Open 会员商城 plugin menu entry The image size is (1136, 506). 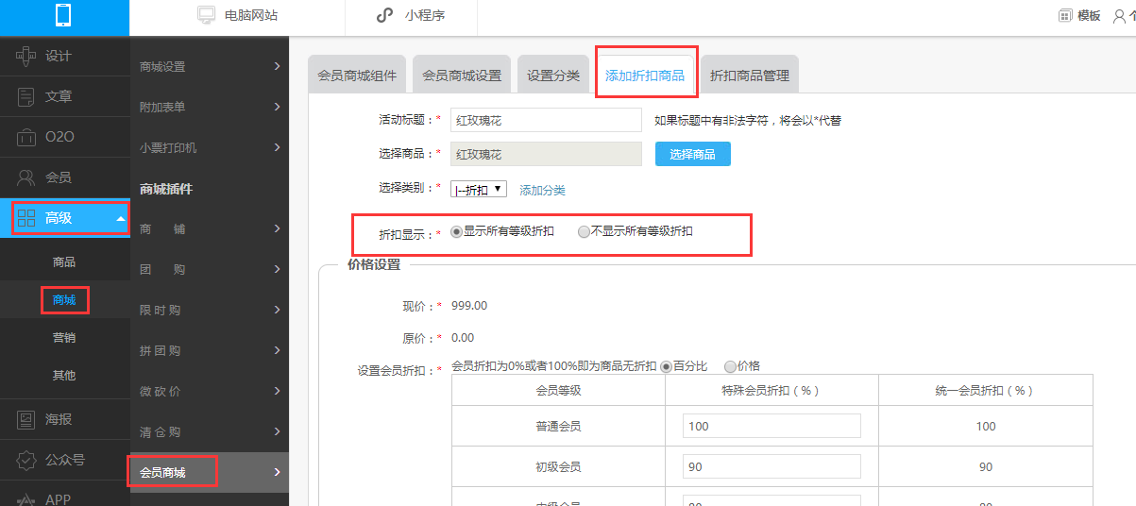[x=210, y=472]
